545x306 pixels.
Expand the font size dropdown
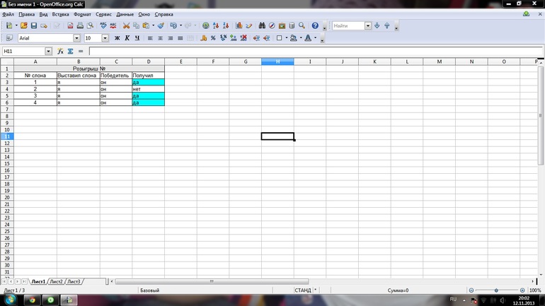coord(105,38)
